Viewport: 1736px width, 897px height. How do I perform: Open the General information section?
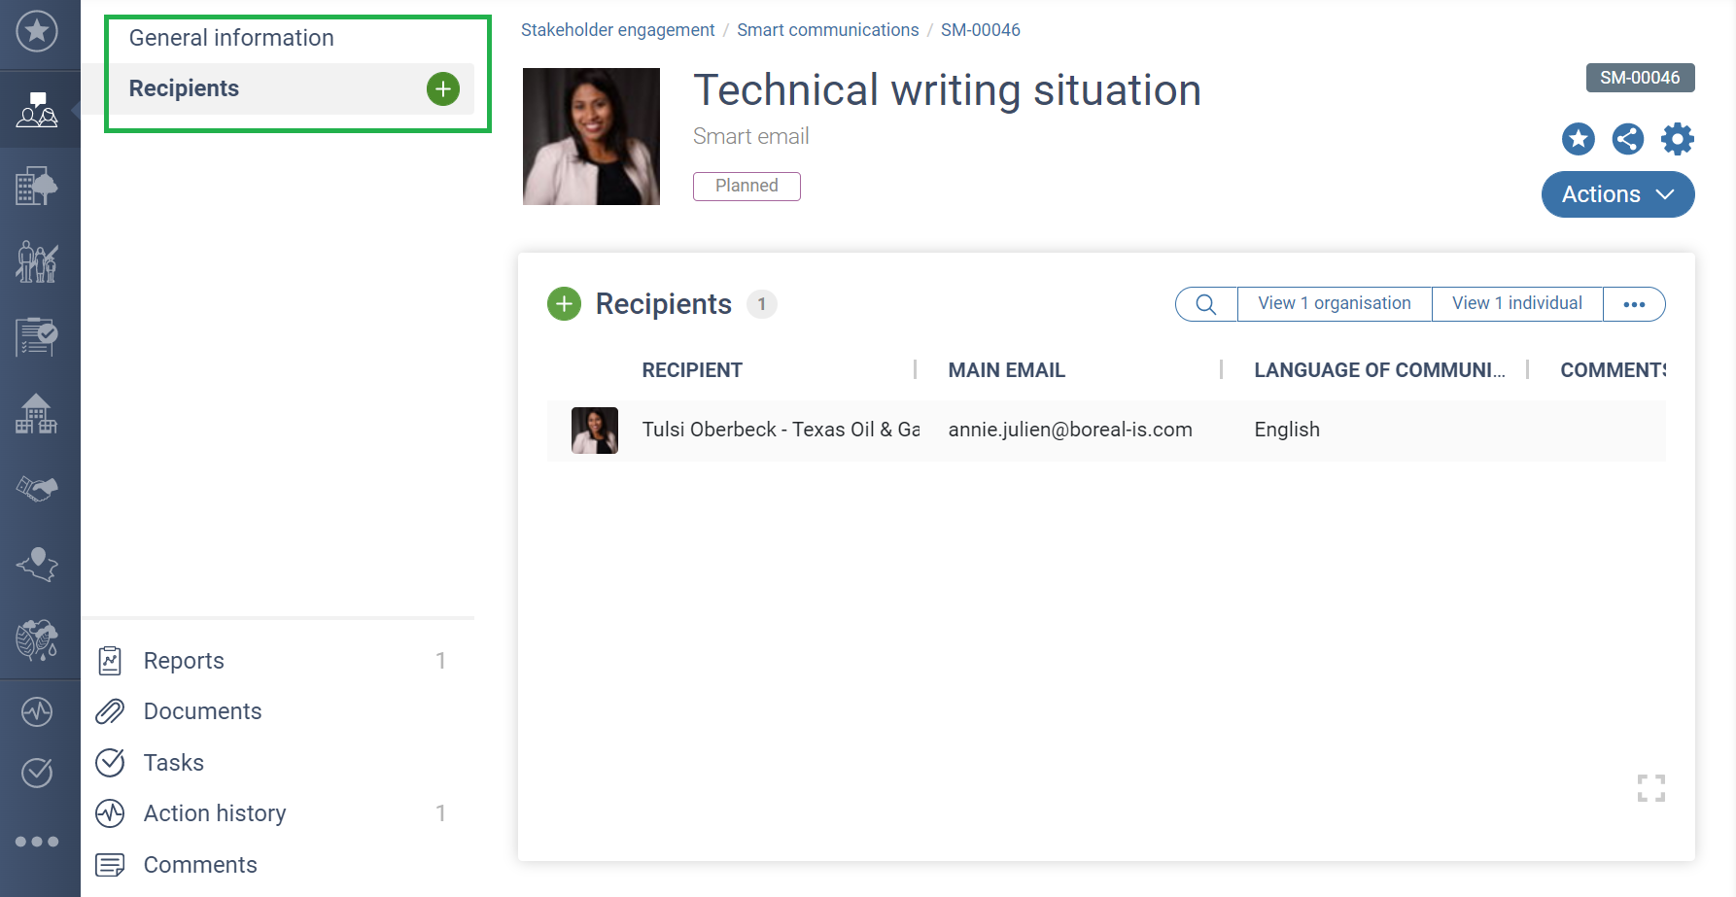[230, 38]
